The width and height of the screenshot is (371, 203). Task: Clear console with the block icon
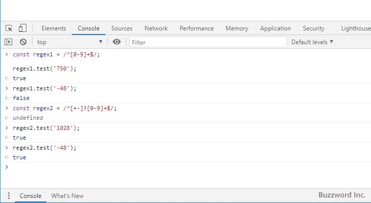click(23, 42)
